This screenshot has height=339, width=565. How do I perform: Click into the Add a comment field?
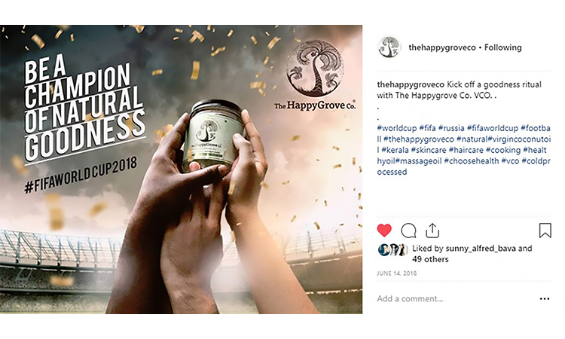454,298
